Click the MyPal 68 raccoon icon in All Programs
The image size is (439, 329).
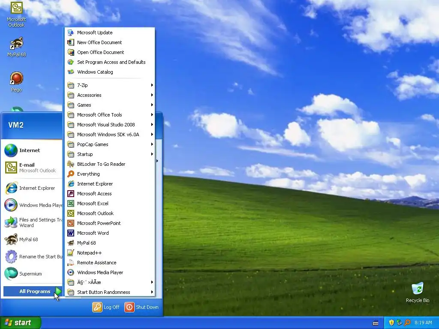tap(71, 243)
